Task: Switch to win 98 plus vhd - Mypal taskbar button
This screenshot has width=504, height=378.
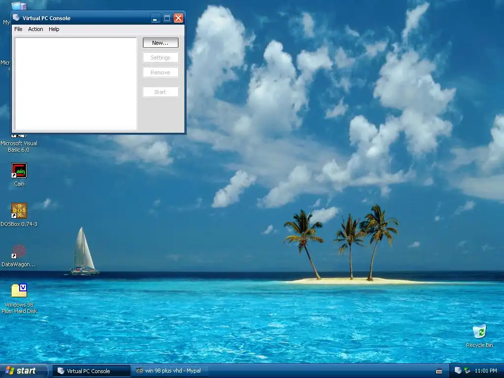Action: [x=170, y=371]
